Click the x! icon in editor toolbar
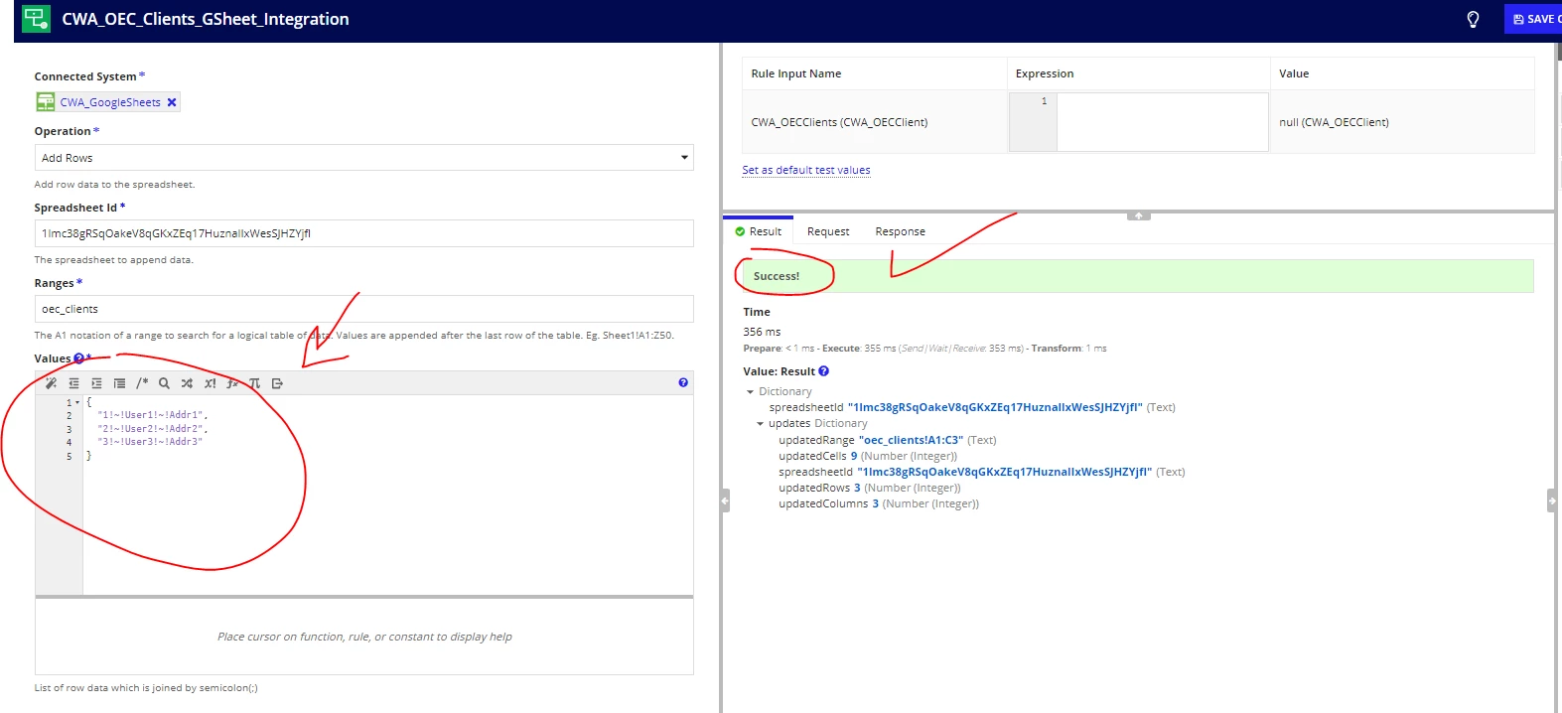The image size is (1562, 713). pyautogui.click(x=210, y=383)
